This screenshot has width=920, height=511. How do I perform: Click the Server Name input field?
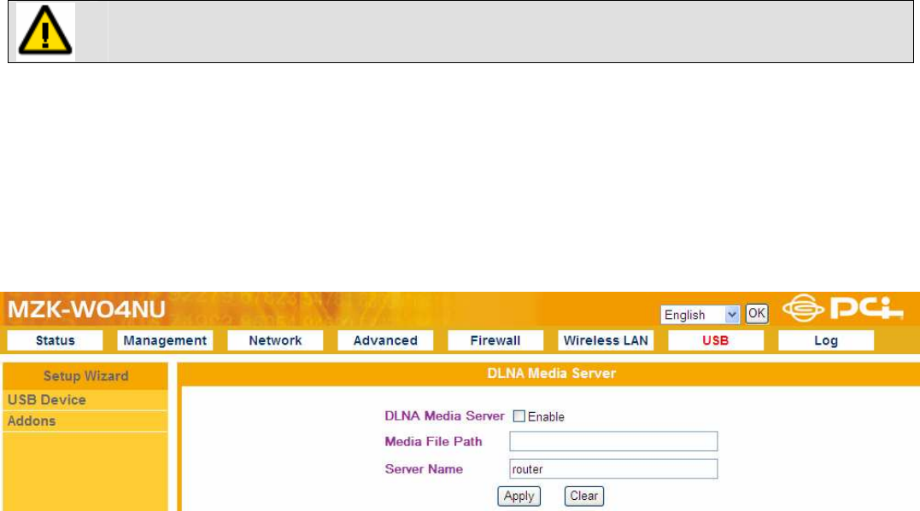pyautogui.click(x=613, y=469)
